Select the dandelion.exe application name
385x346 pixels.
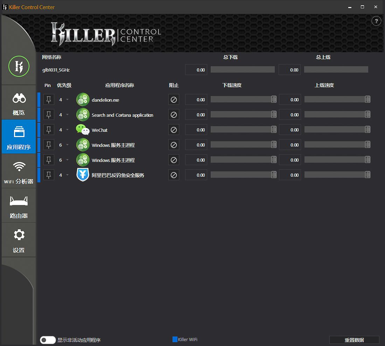pyautogui.click(x=105, y=100)
